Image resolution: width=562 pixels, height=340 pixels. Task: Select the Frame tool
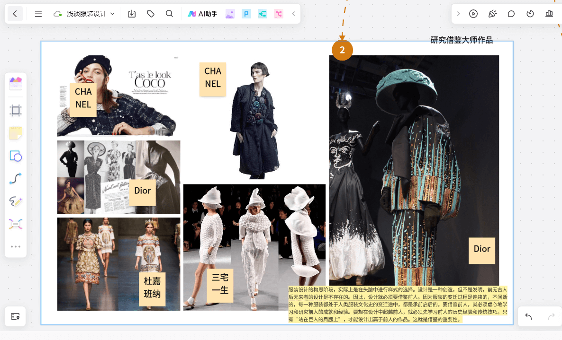pos(16,111)
